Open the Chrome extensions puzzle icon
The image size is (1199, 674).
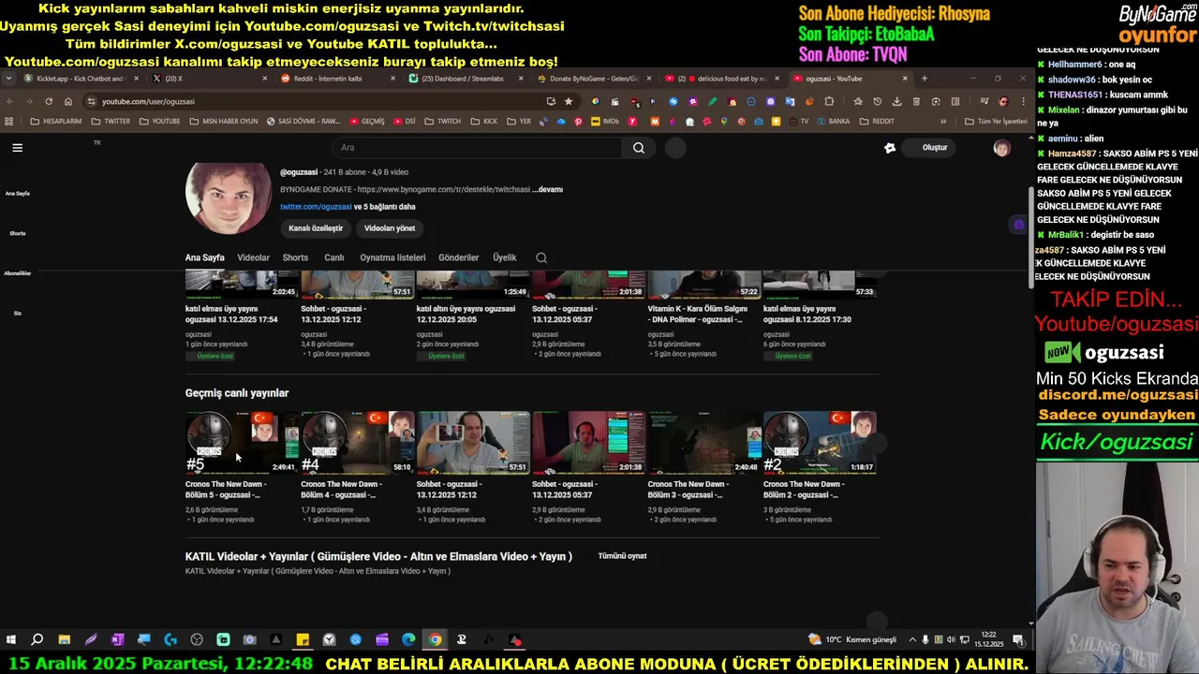coord(829,101)
